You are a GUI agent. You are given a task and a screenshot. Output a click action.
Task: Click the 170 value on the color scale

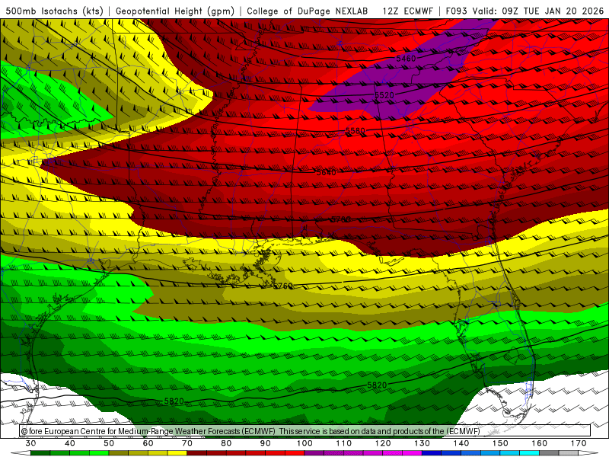click(x=579, y=443)
